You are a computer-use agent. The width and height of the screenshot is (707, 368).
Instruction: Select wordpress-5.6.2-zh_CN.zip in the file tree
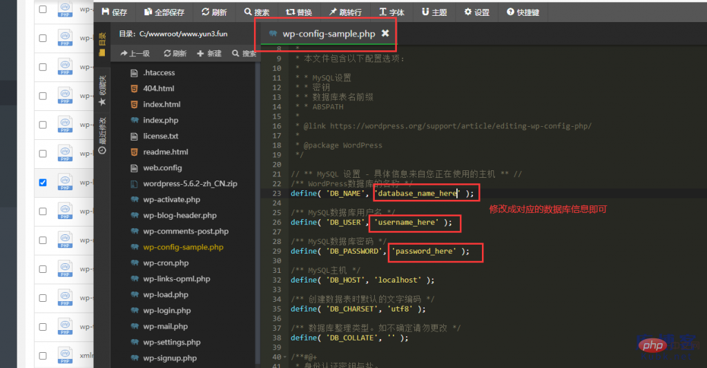(190, 183)
